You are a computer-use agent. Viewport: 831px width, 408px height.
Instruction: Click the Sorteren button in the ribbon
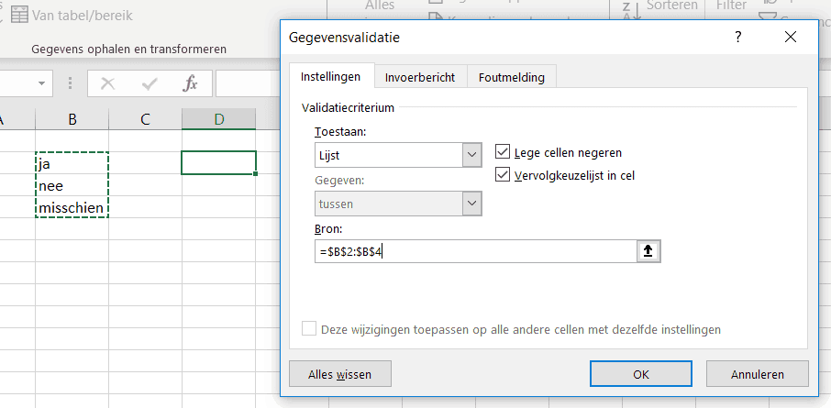coord(672,6)
